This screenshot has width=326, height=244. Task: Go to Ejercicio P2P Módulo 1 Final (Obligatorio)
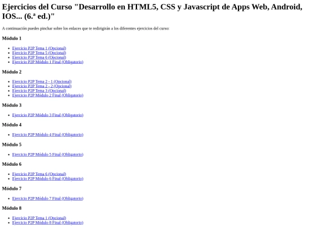tap(48, 62)
